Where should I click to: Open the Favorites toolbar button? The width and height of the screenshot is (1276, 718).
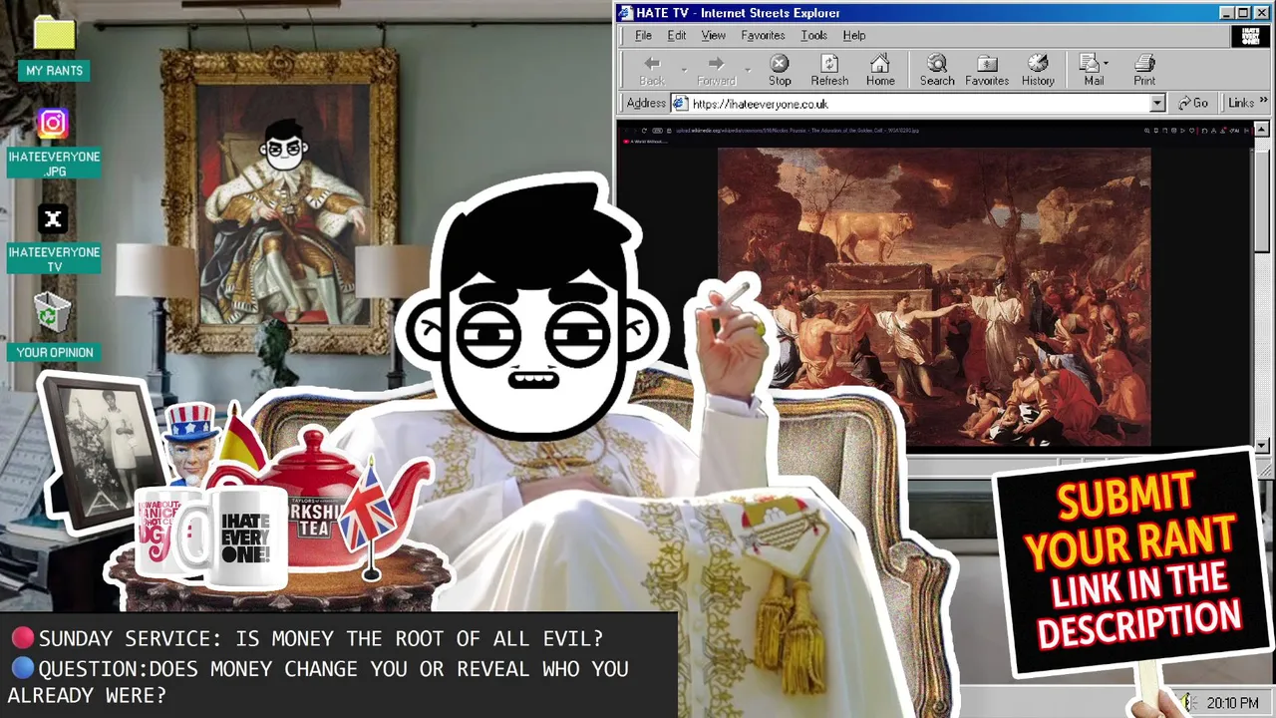point(987,71)
